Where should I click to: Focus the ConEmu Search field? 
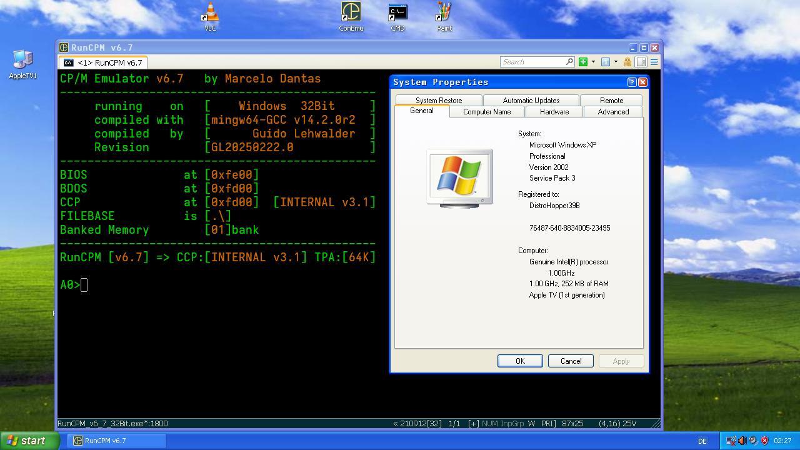coord(537,62)
